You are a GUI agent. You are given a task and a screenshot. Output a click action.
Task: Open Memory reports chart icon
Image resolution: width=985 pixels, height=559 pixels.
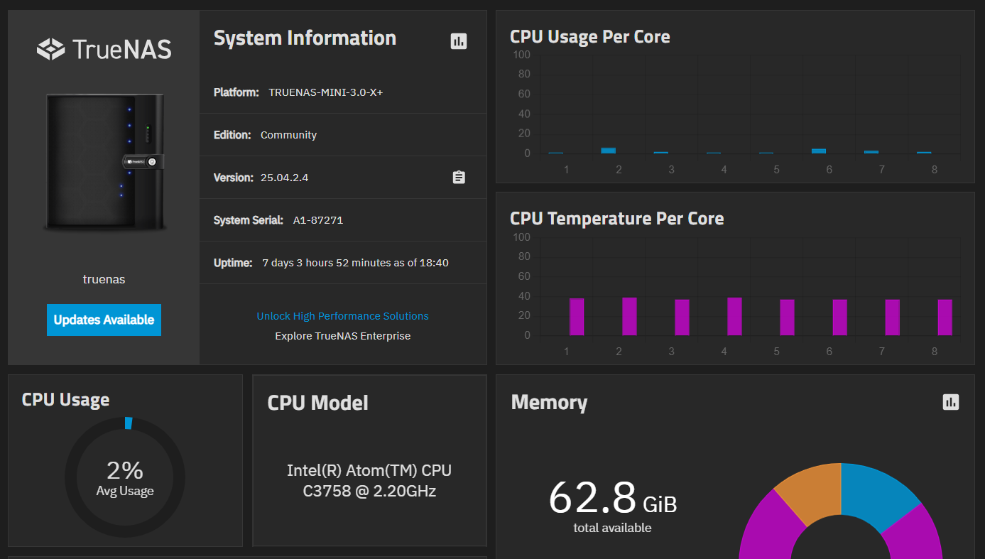click(950, 402)
